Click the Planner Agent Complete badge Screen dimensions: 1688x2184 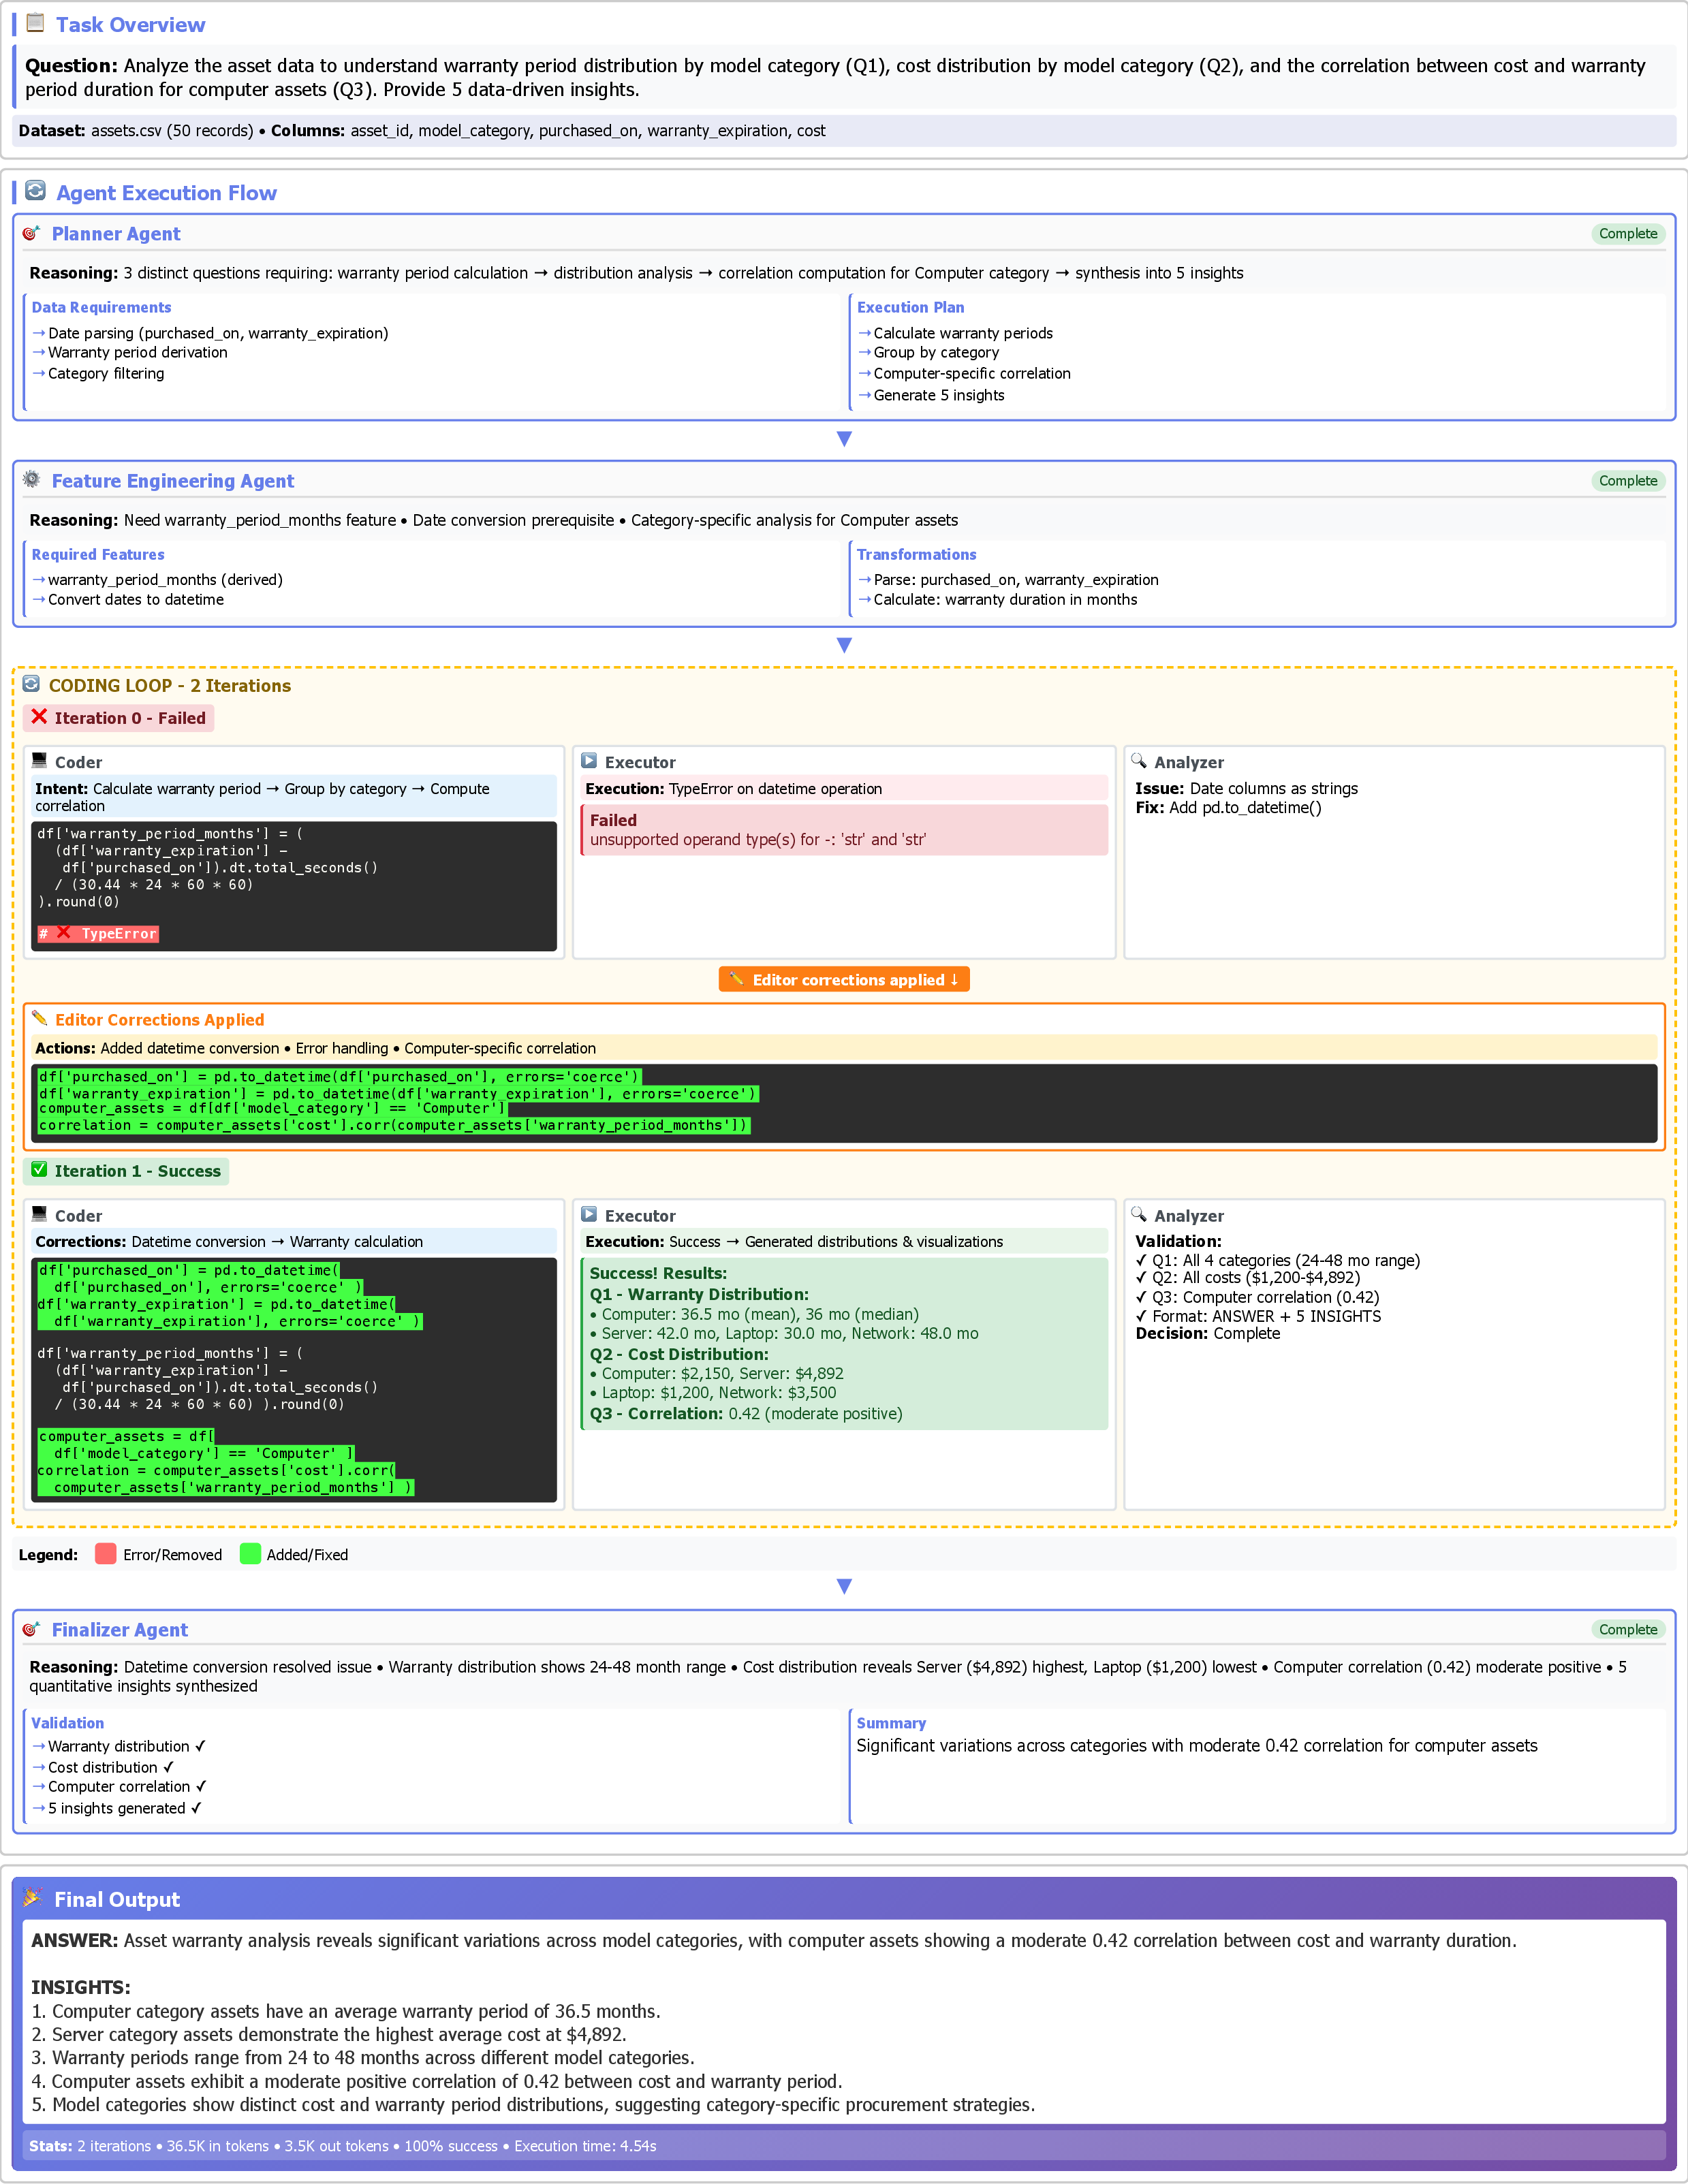[1627, 233]
